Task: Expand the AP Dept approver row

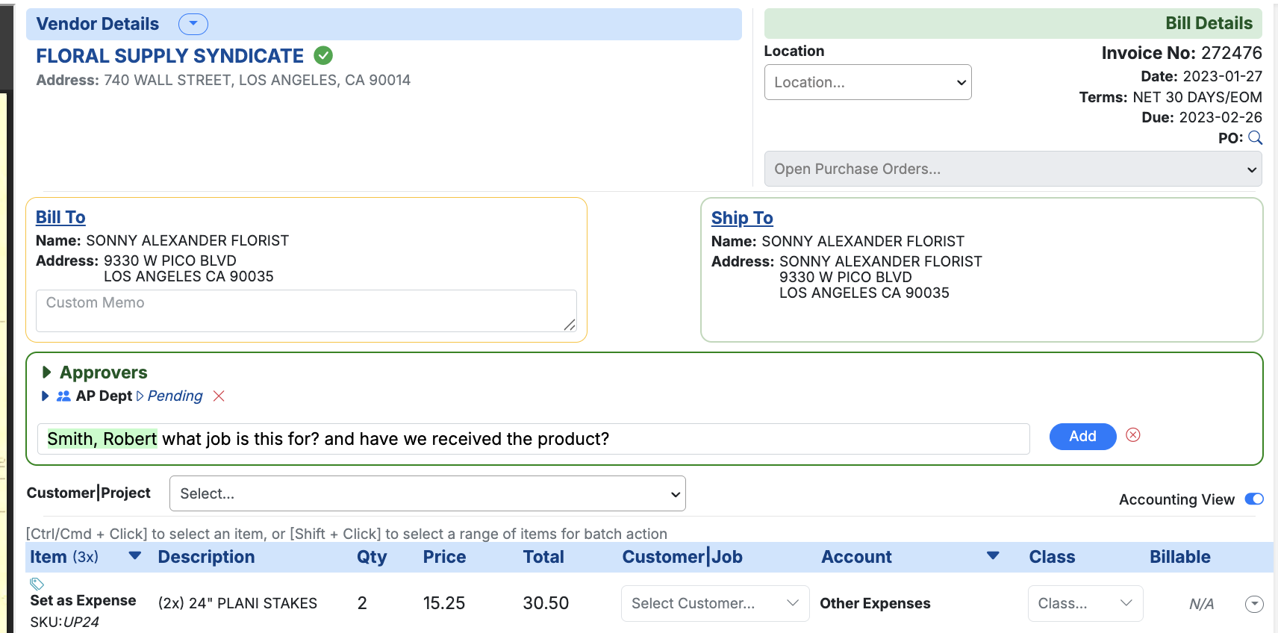Action: (45, 396)
